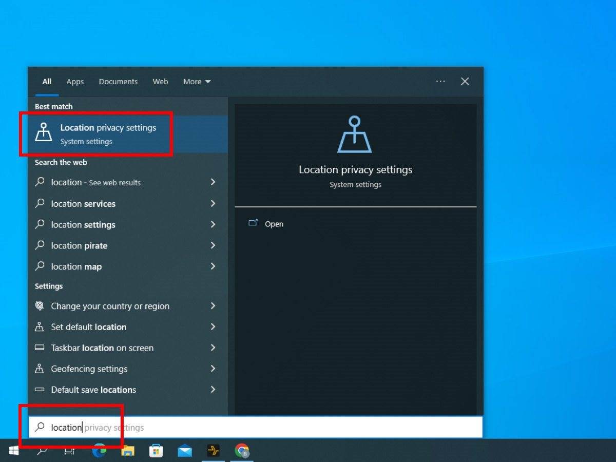The width and height of the screenshot is (616, 462).
Task: Open Task View from the taskbar
Action: (x=70, y=451)
